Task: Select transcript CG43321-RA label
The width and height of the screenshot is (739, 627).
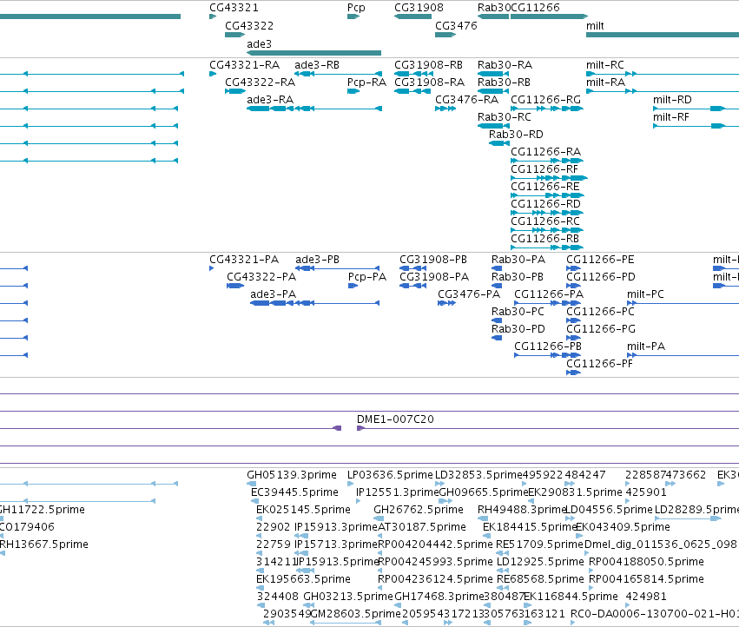Action: point(245,65)
